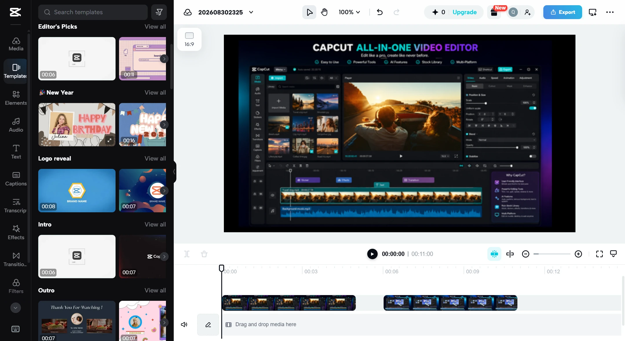The width and height of the screenshot is (625, 341).
Task: Select the first timeline video clip
Action: tap(289, 303)
